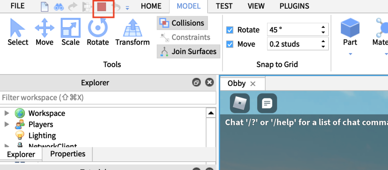Image resolution: width=388 pixels, height=170 pixels.
Task: Pick the Scale tool
Action: click(x=70, y=32)
